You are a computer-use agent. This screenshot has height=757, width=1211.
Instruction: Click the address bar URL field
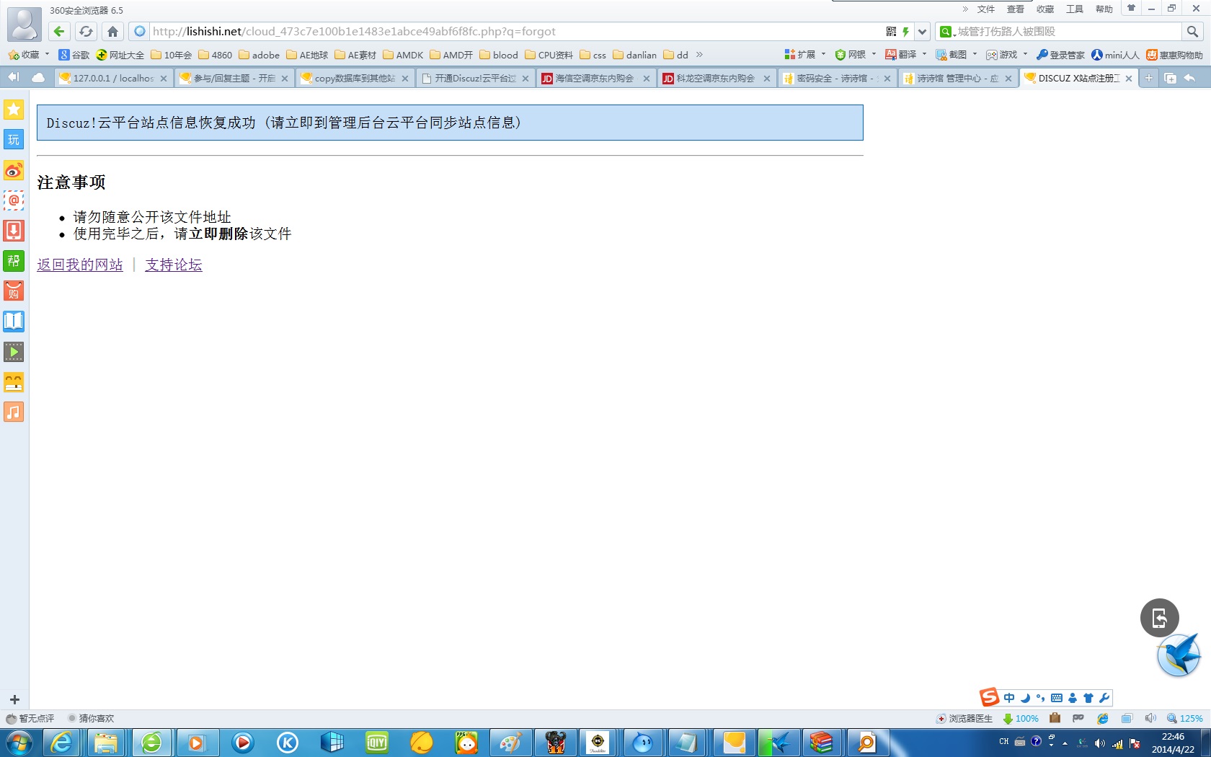(518, 31)
